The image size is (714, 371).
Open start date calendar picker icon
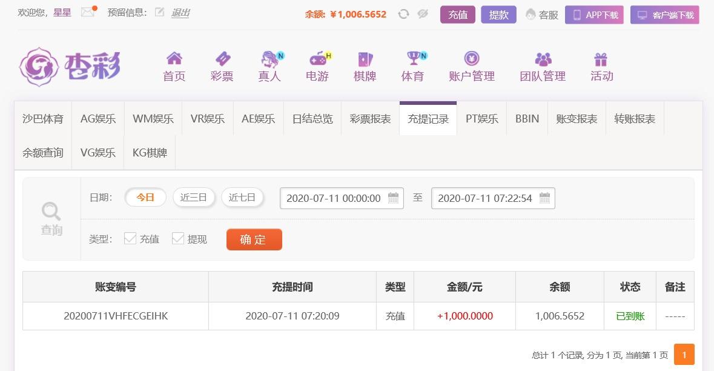394,198
